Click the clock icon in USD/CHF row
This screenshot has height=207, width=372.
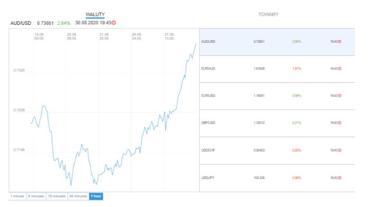[340, 150]
